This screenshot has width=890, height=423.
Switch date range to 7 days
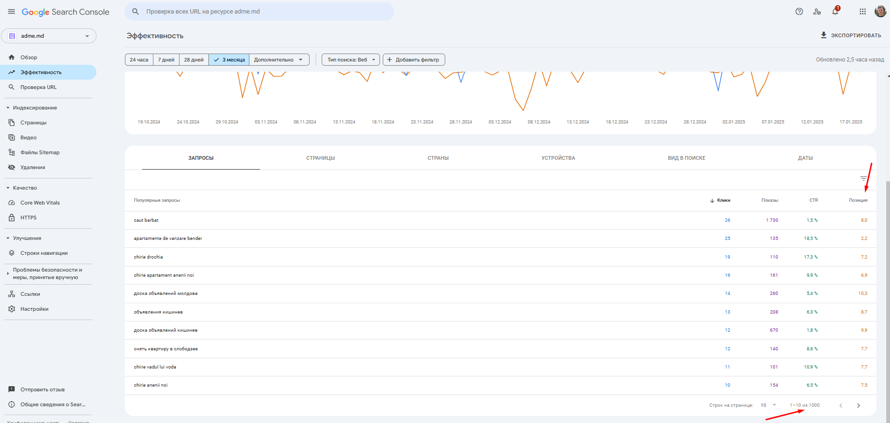pyautogui.click(x=166, y=60)
